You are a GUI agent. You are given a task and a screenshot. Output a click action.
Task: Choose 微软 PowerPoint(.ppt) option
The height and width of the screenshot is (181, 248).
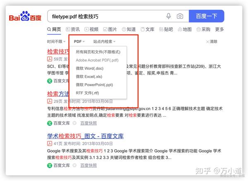pos(94,85)
